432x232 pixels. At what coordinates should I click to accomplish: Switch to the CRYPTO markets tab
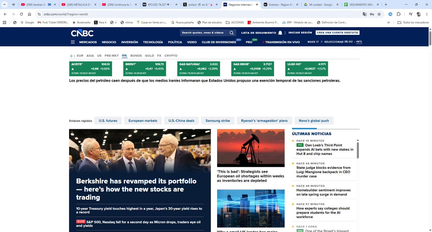(171, 56)
